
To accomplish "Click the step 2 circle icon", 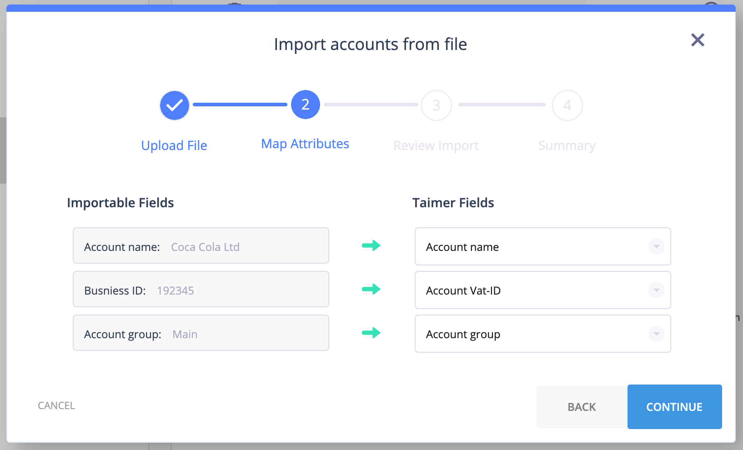I will coord(306,105).
